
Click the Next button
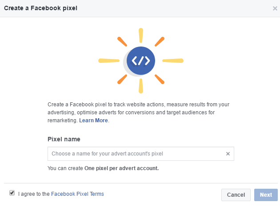266,194
